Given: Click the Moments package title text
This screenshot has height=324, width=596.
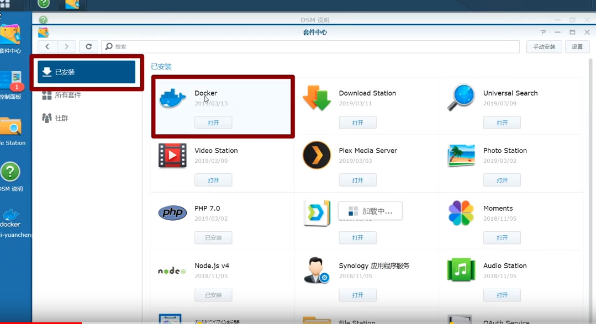Looking at the screenshot, I should (x=498, y=208).
